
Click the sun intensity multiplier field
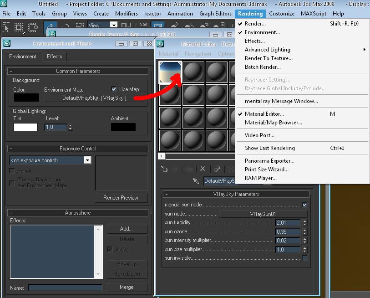[x=288, y=241]
